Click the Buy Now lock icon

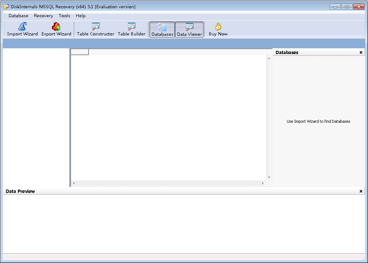point(218,27)
